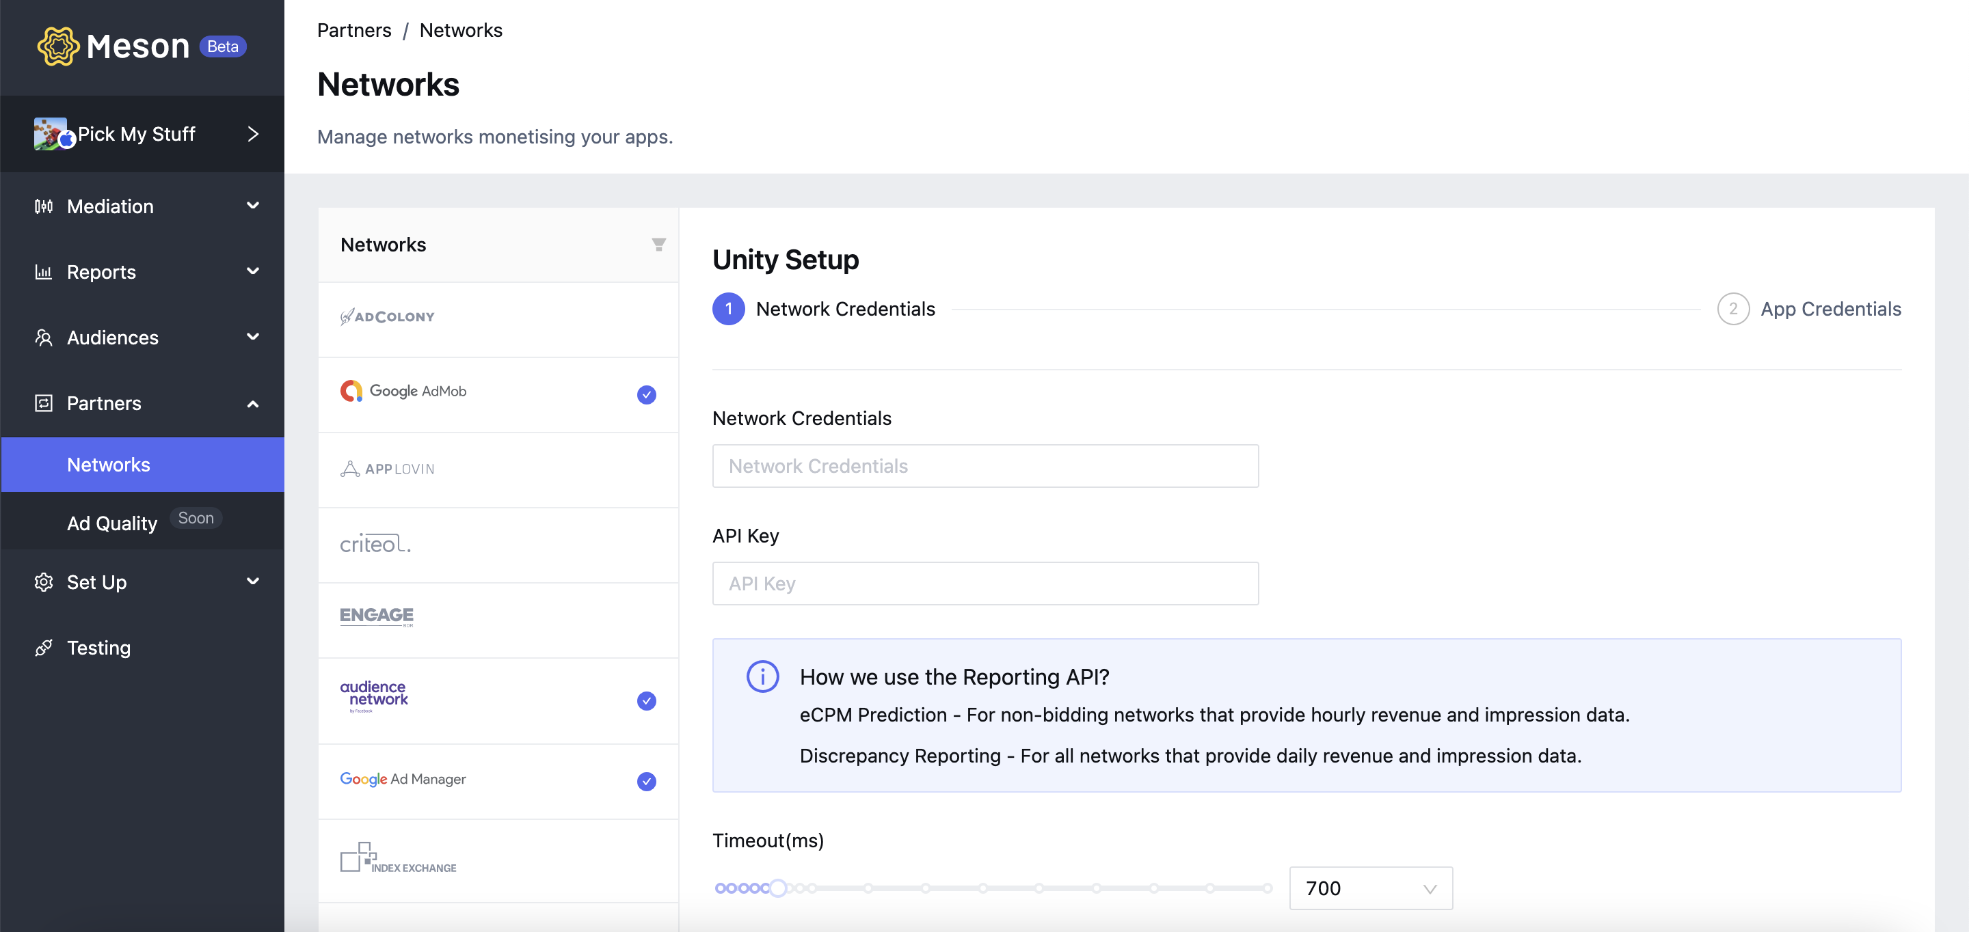Click the Meson logo icon
The image size is (1969, 932).
pyautogui.click(x=58, y=46)
